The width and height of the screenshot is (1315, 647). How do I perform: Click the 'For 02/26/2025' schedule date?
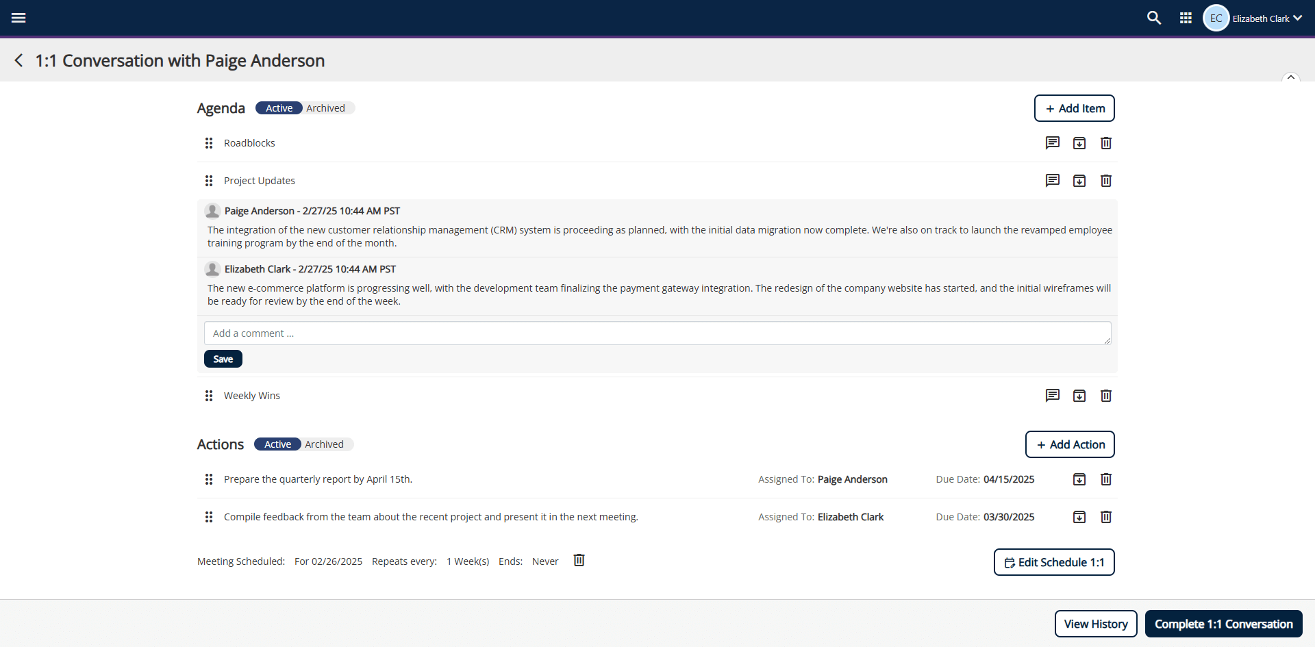pos(328,561)
